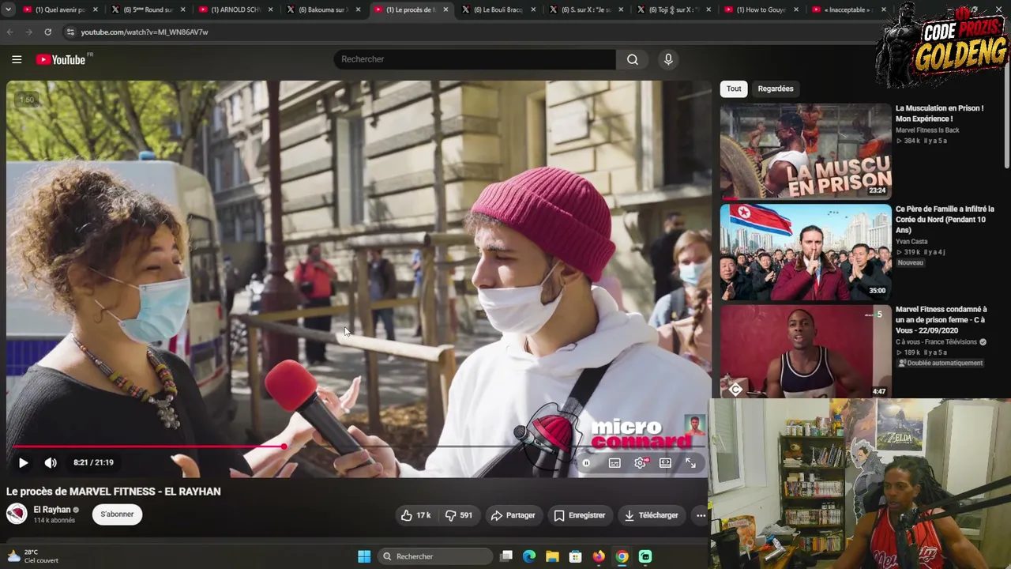This screenshot has height=569, width=1011.
Task: Focus the YouTube Rechercher search box
Action: click(475, 59)
